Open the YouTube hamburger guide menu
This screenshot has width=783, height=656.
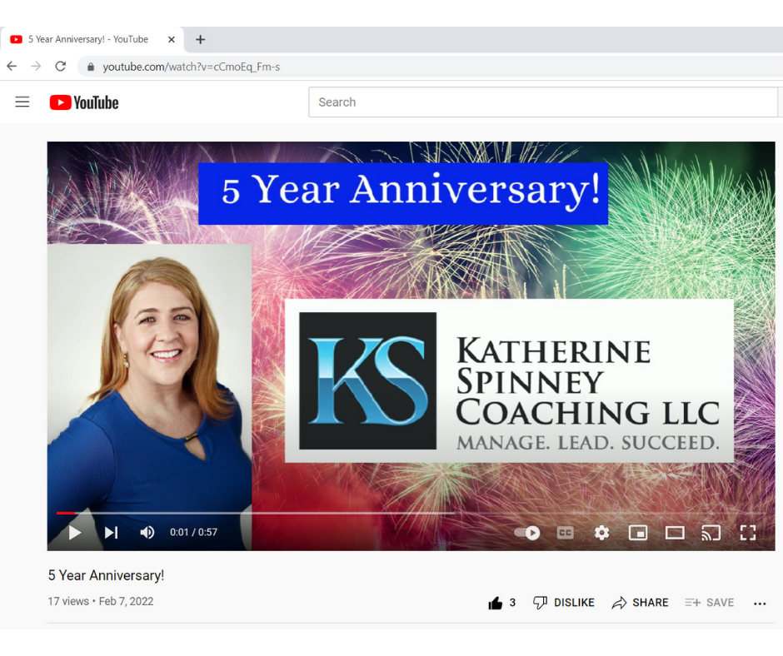pyautogui.click(x=22, y=102)
